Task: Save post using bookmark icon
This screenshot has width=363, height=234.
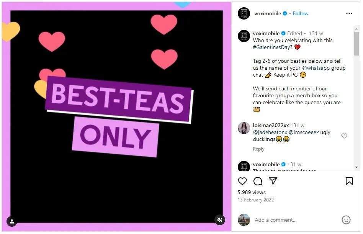Action: 349,181
